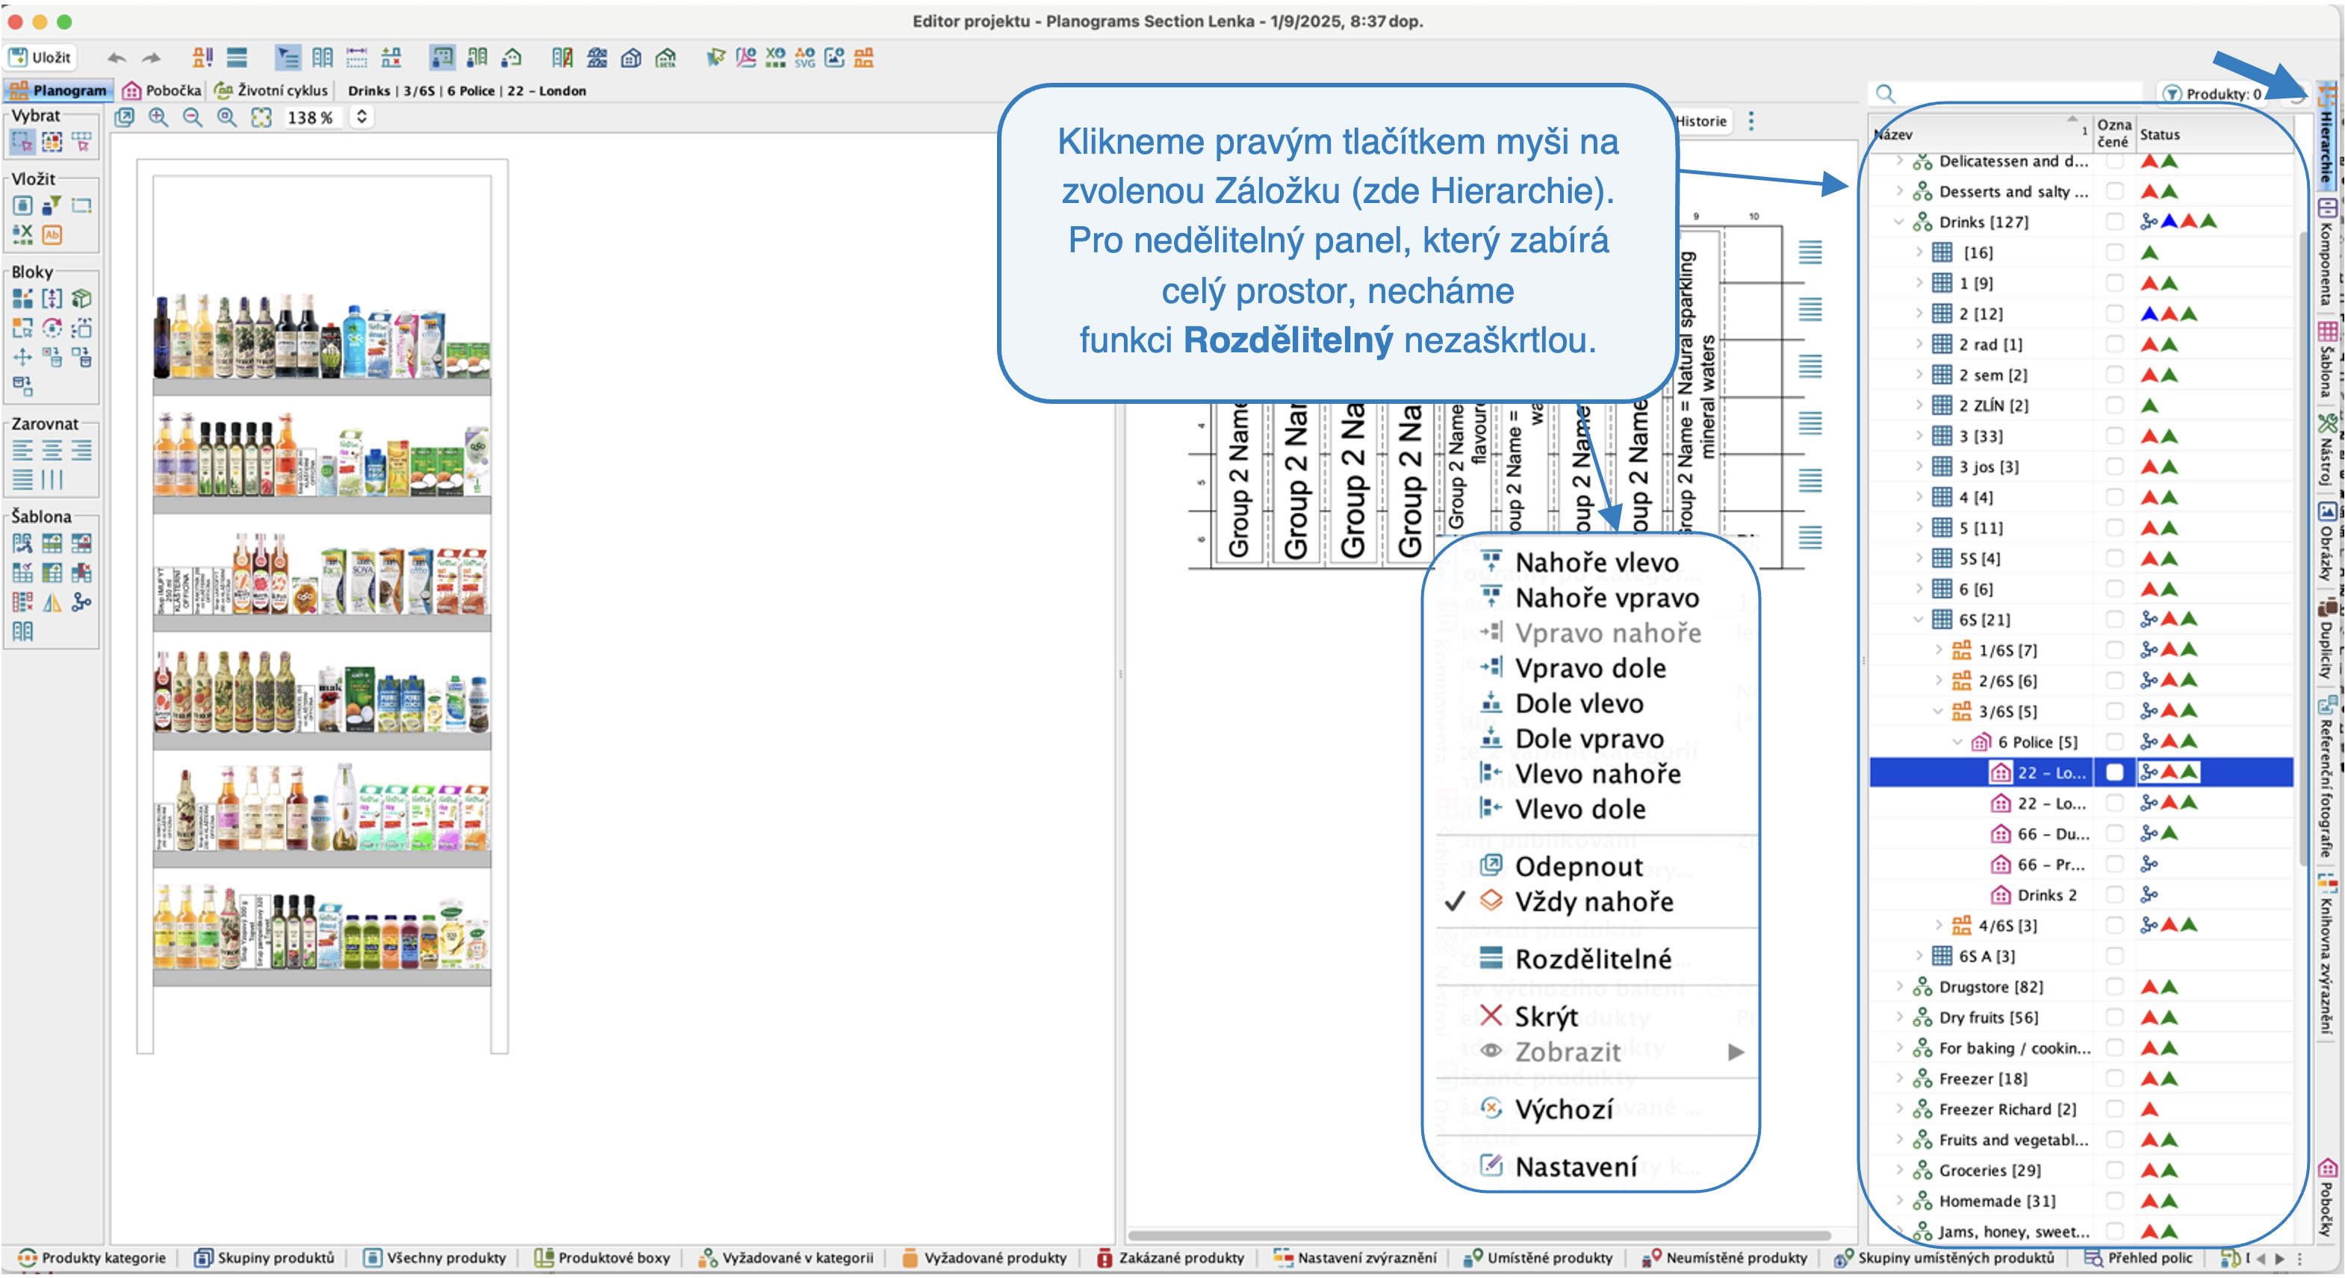Open the Planogram tab

point(59,90)
